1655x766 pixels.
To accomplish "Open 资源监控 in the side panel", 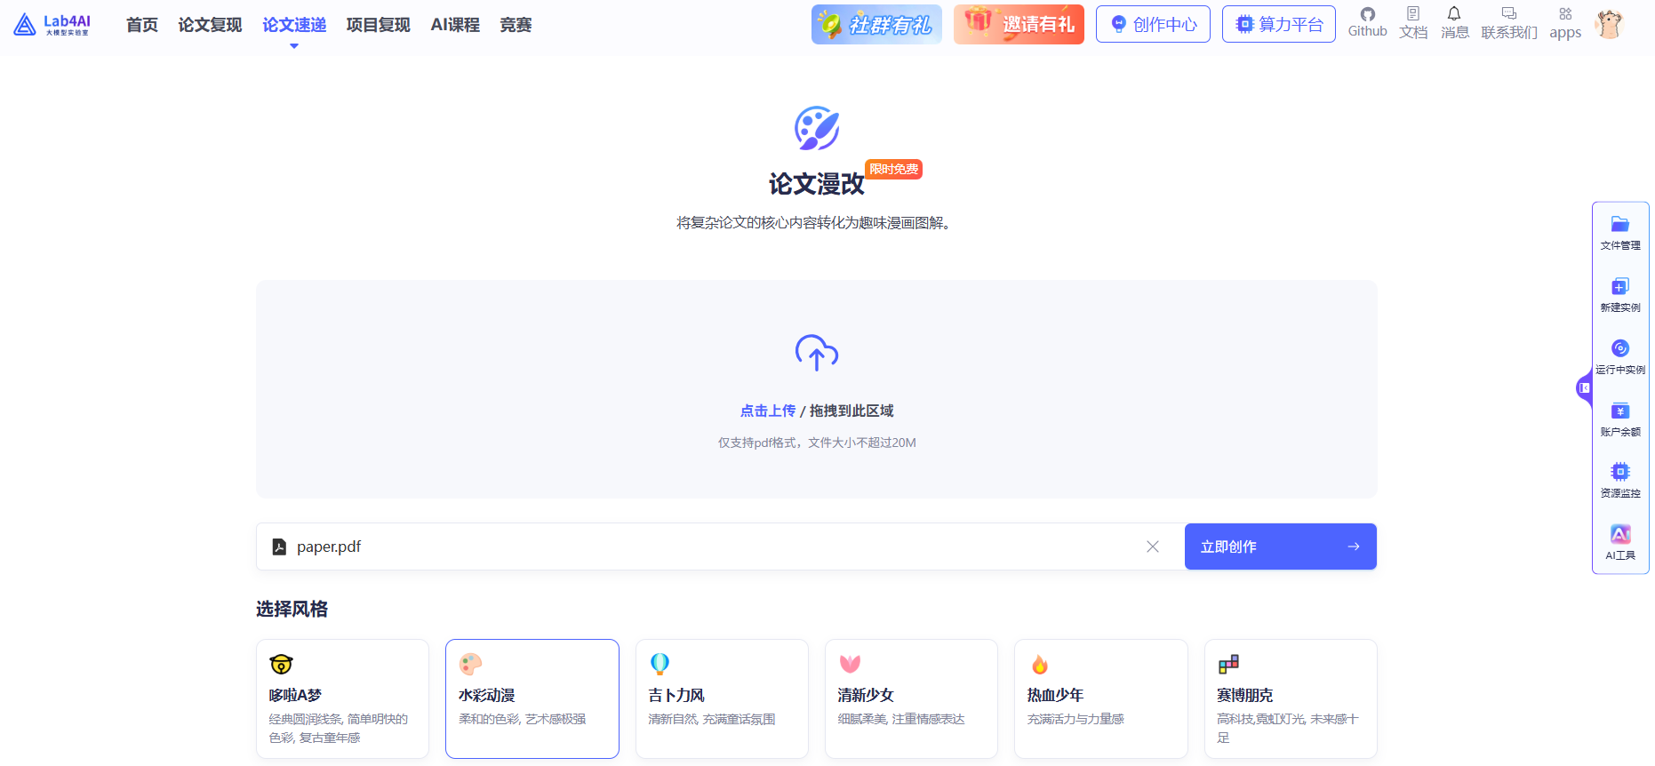I will click(x=1620, y=481).
